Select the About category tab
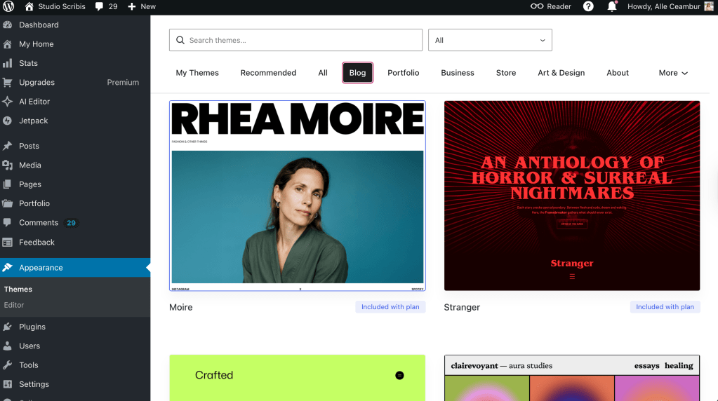The width and height of the screenshot is (718, 401). click(618, 73)
